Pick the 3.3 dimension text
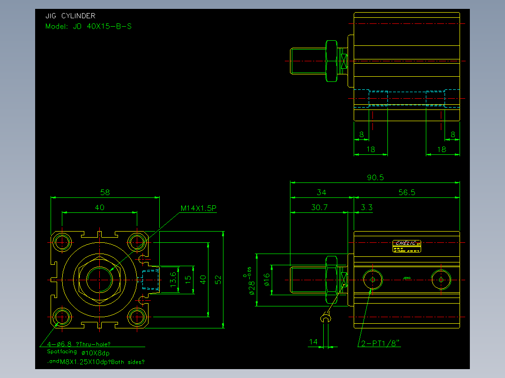The width and height of the screenshot is (505, 378). [366, 208]
